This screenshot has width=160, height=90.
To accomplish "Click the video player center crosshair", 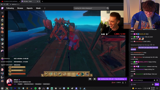I will (x=67, y=43).
